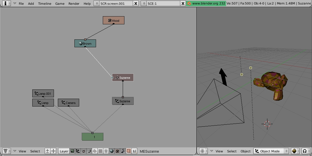Click the Blender logo in the header
The height and width of the screenshot is (156, 312).
pyautogui.click(x=189, y=3)
